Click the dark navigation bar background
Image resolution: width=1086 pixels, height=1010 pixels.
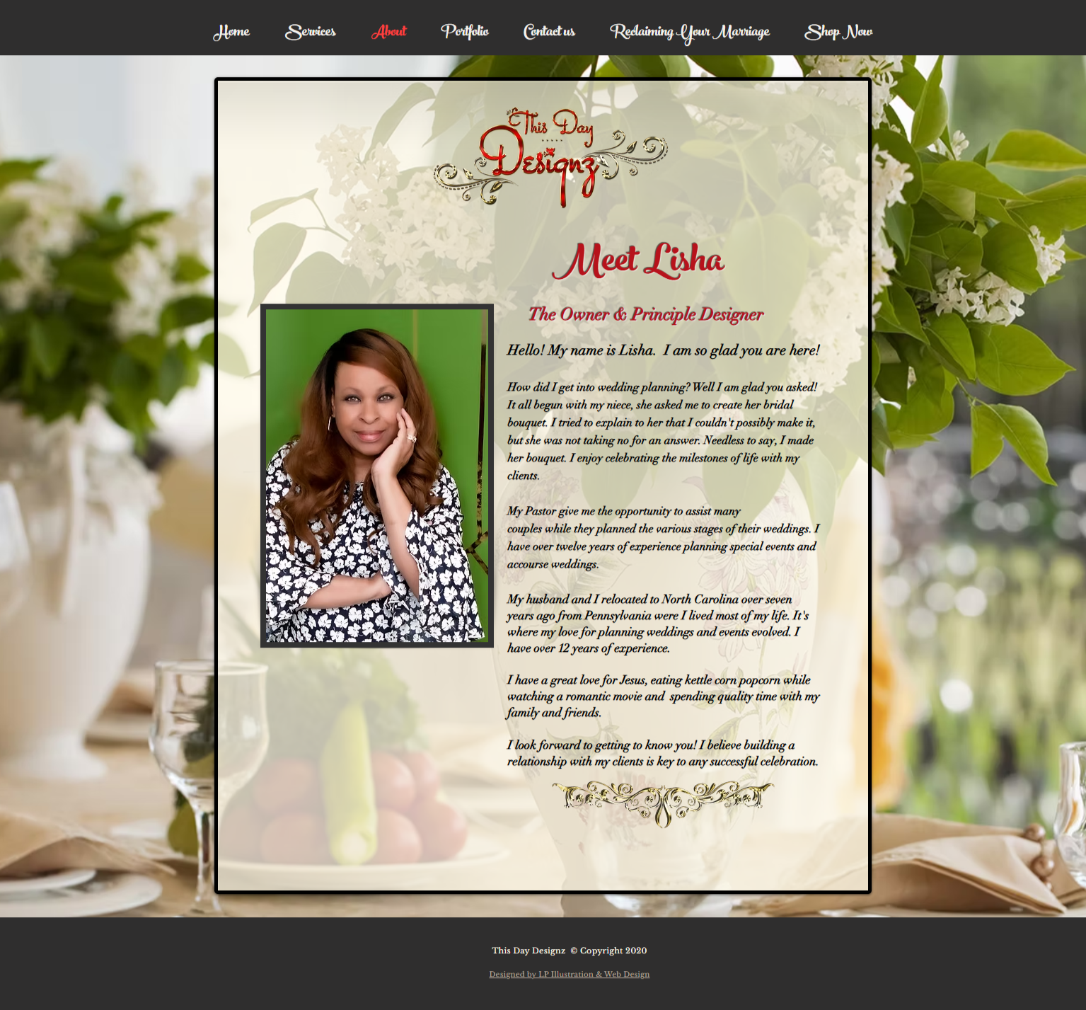pos(106,28)
